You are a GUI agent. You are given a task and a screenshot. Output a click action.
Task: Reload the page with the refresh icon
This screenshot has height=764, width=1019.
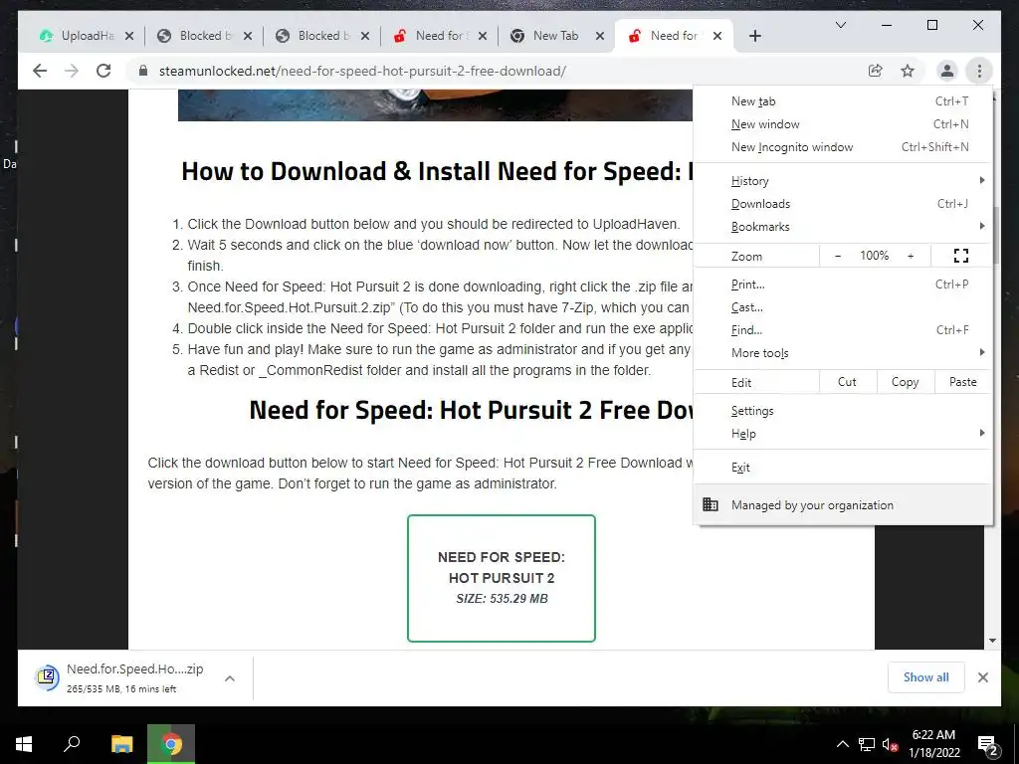(103, 71)
